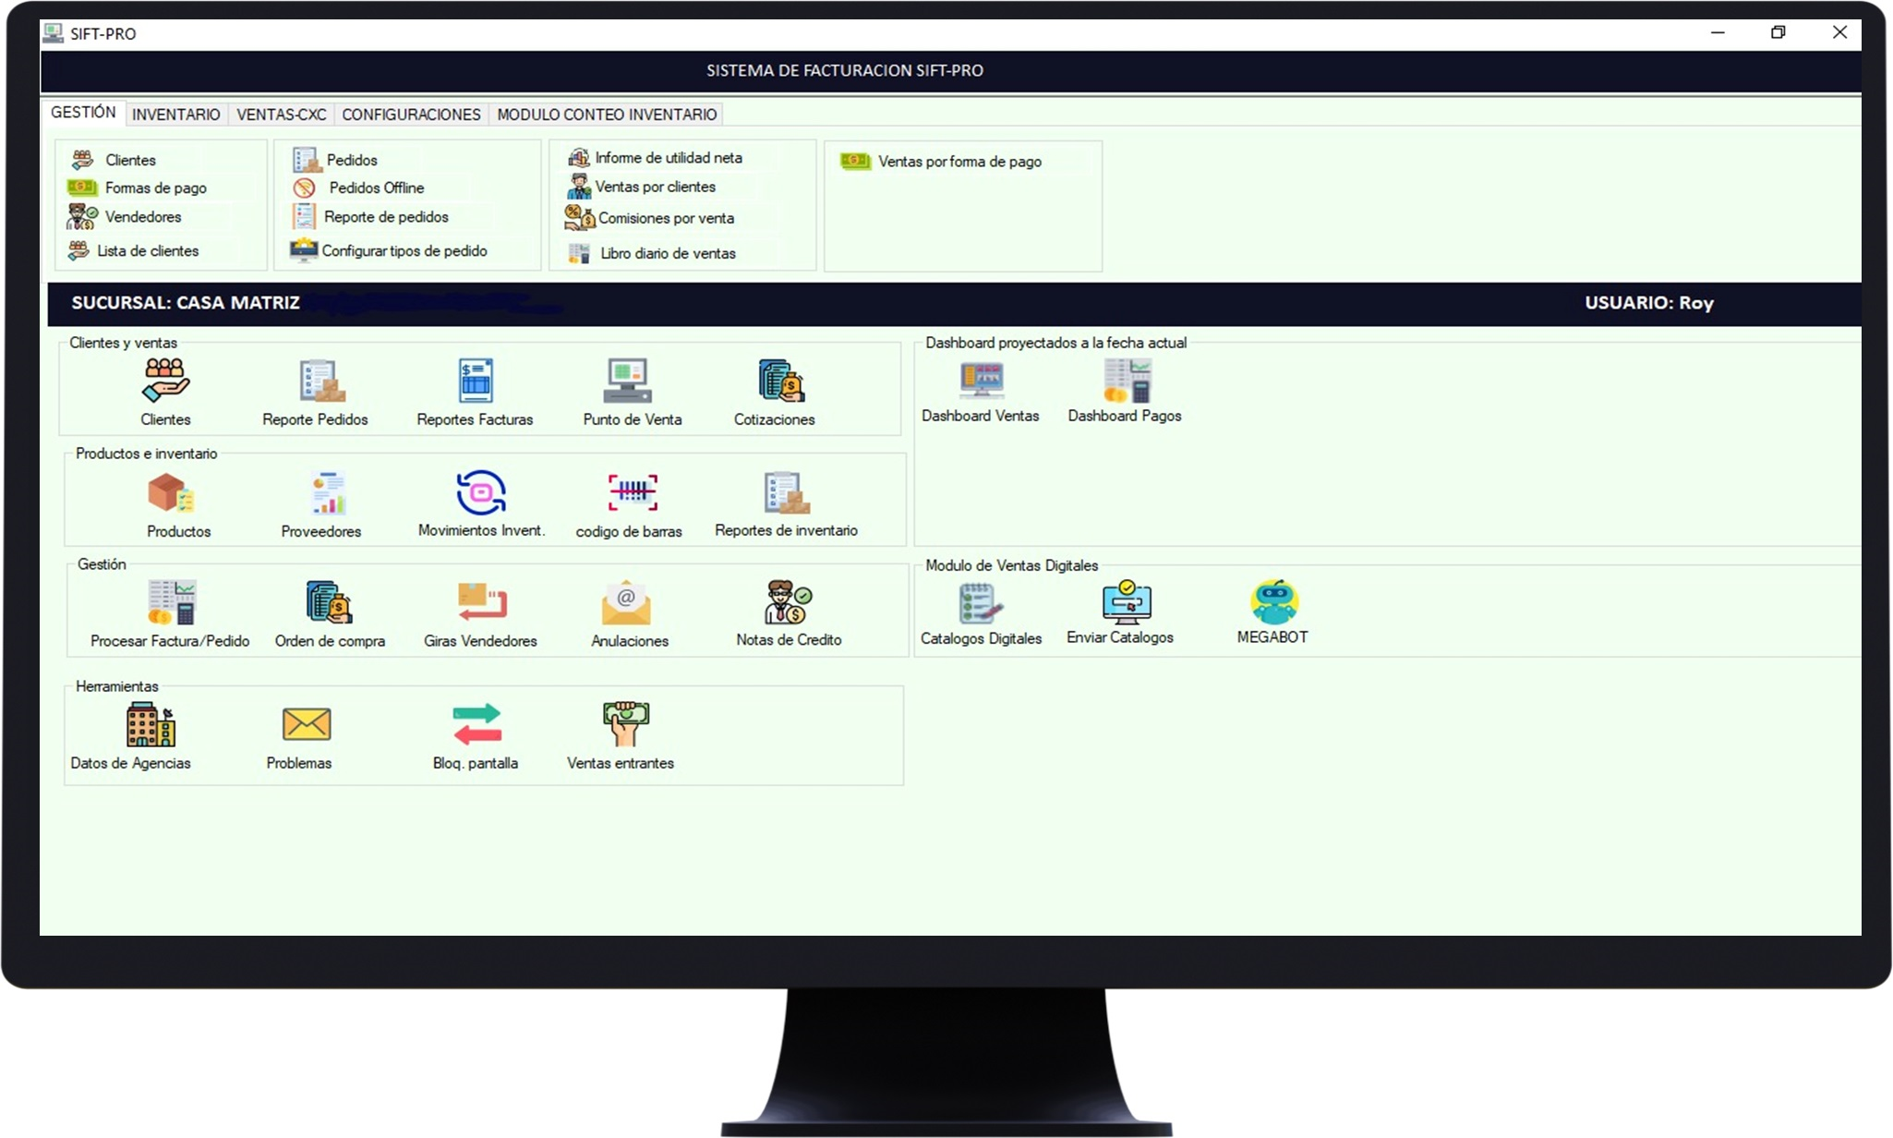The height and width of the screenshot is (1138, 1893).
Task: Open Libro diario de ventas
Action: [x=667, y=252]
